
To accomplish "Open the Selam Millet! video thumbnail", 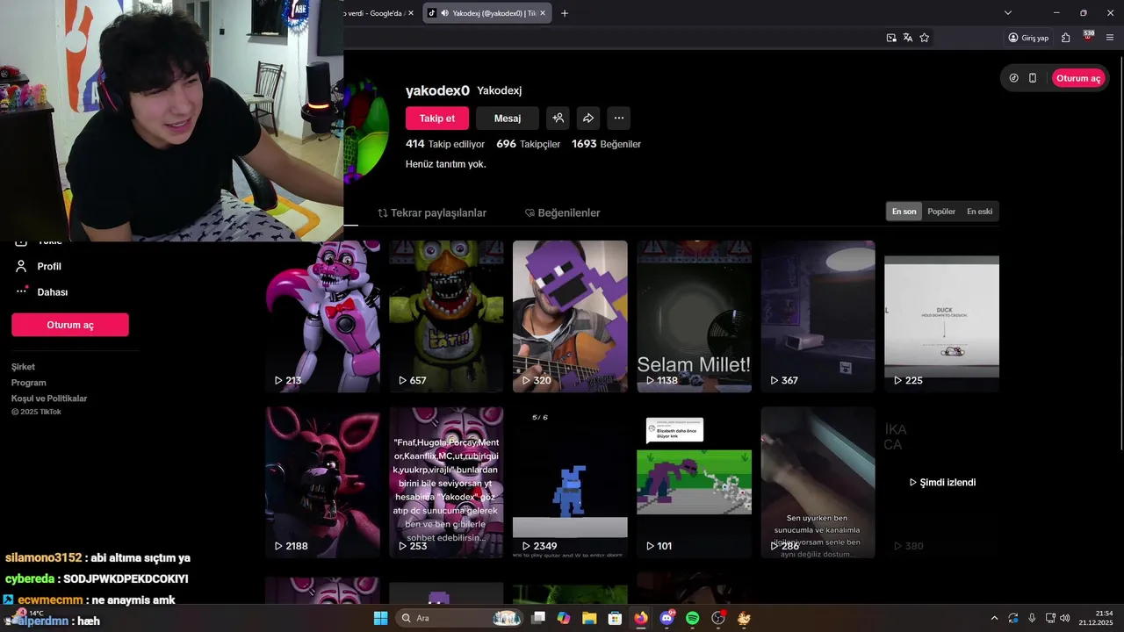I will [694, 316].
